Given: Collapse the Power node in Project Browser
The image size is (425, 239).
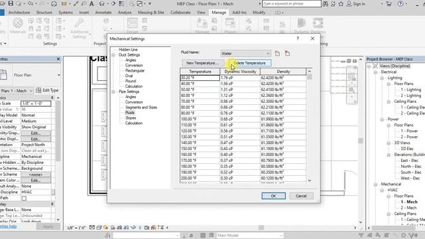Looking at the screenshot, I should pyautogui.click(x=382, y=119).
